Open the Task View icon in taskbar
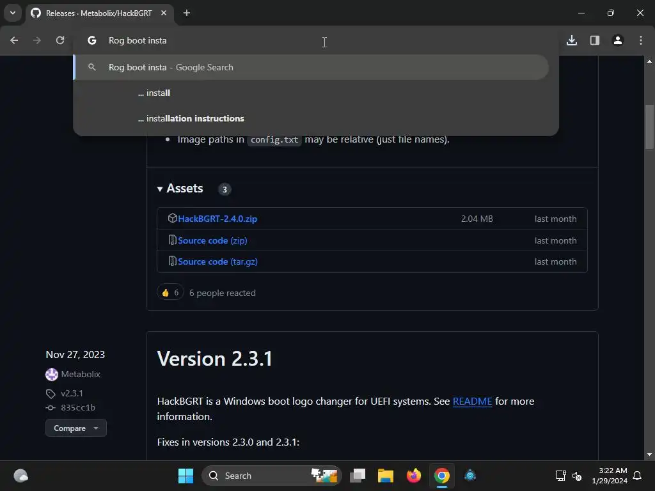Image resolution: width=655 pixels, height=491 pixels. (x=358, y=476)
